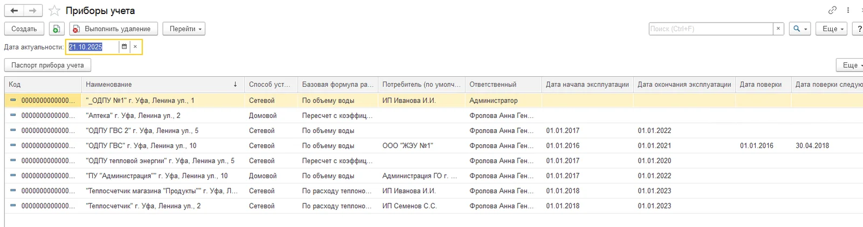Click the Способ уст... column header

(271, 84)
